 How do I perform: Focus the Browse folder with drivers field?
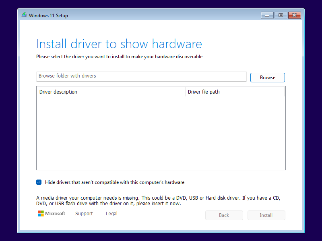141,76
